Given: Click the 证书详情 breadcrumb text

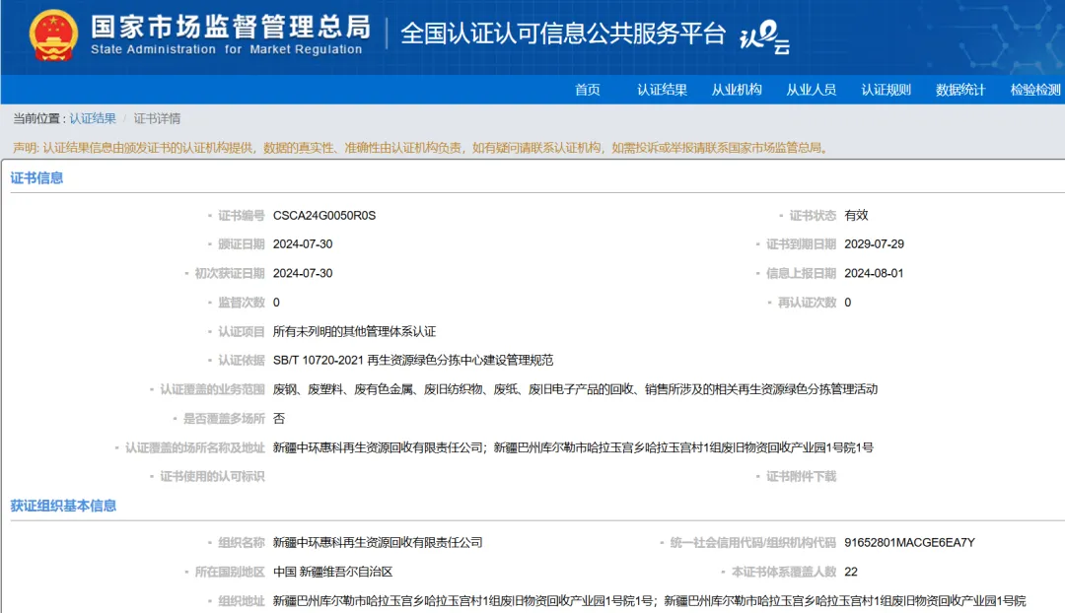Looking at the screenshot, I should (x=157, y=119).
